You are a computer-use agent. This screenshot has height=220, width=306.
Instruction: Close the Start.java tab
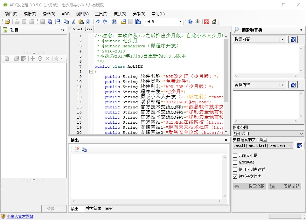coord(70,28)
